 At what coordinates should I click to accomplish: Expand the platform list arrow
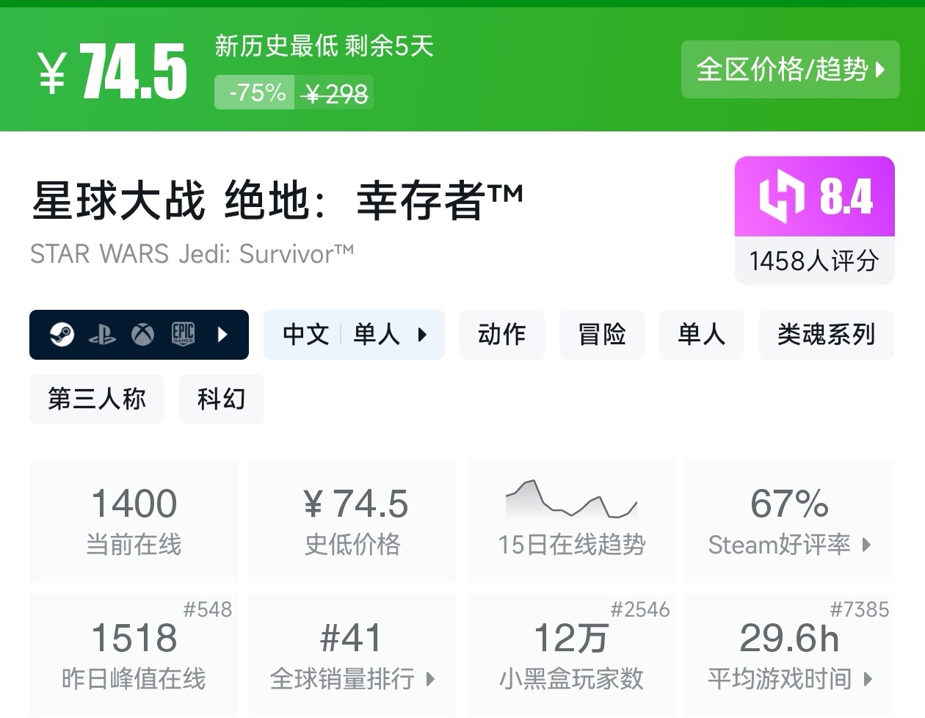point(222,335)
